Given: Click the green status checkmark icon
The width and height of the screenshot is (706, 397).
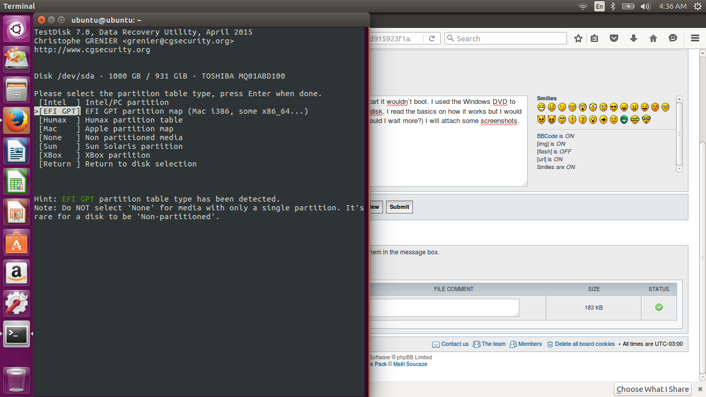Looking at the screenshot, I should 658,307.
